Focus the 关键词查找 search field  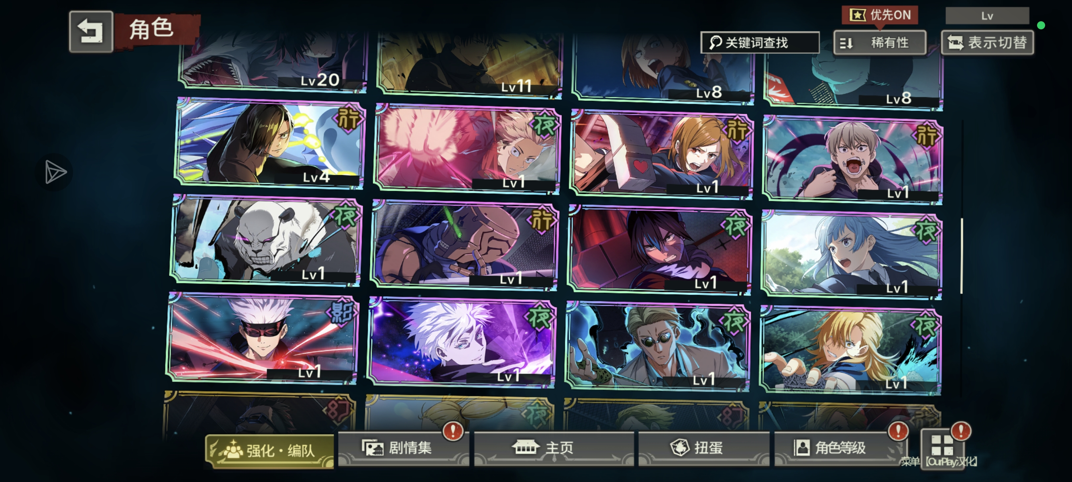click(x=760, y=43)
